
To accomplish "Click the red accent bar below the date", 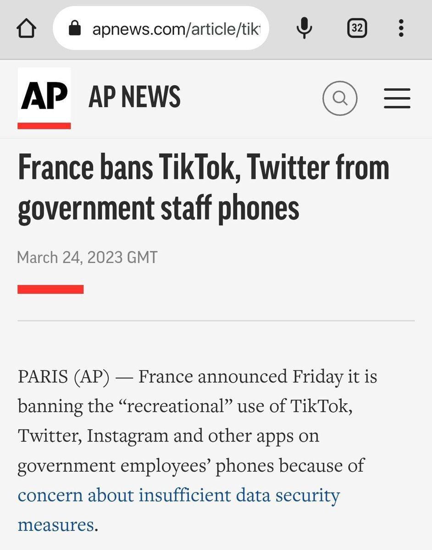I will (50, 289).
